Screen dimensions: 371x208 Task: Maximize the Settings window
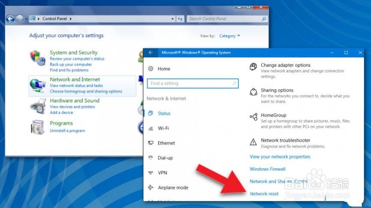point(346,53)
